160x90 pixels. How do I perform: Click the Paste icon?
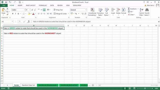3,10
